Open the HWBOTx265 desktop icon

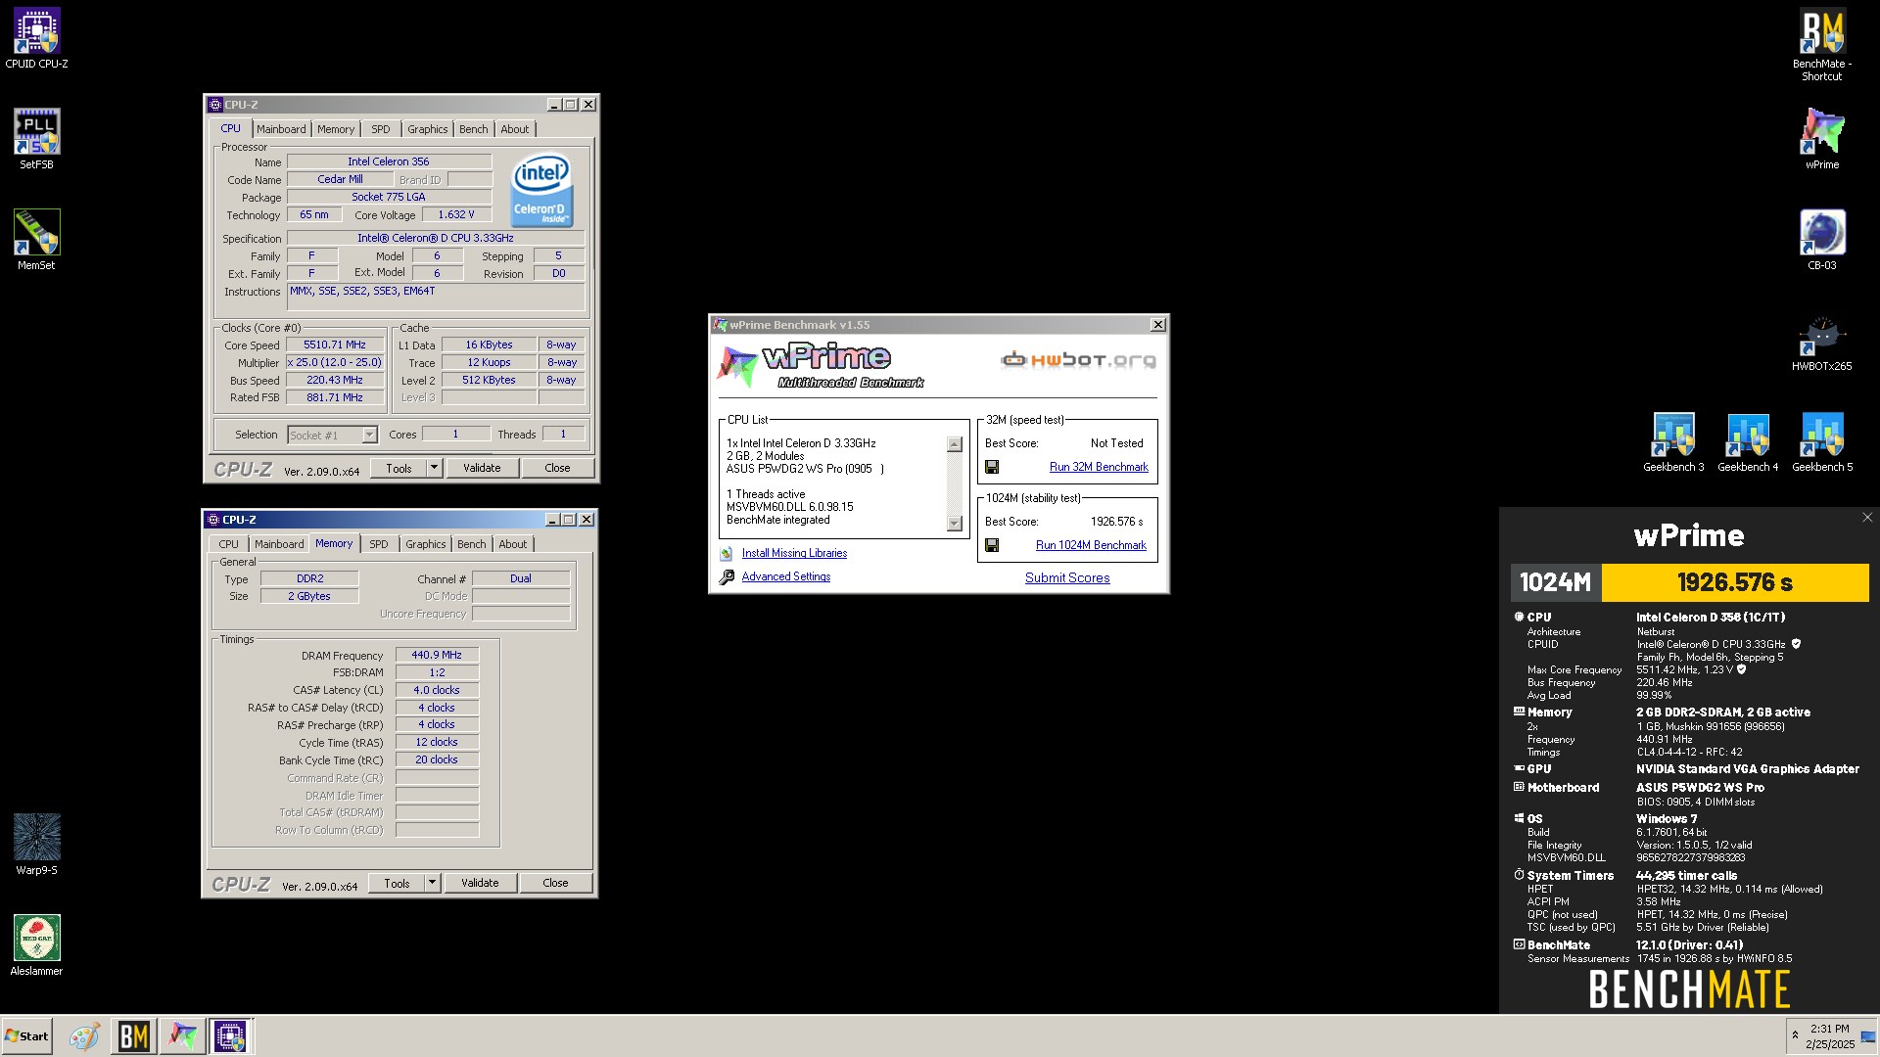[1822, 342]
